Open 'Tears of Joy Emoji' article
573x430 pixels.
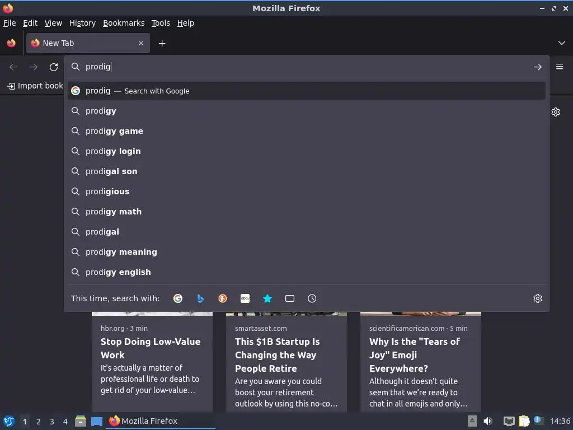pyautogui.click(x=421, y=362)
